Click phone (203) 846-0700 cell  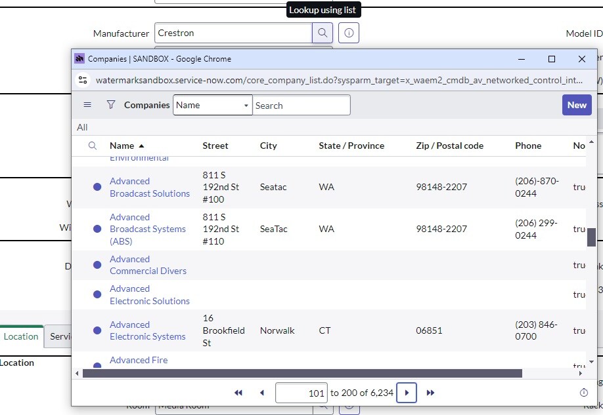click(536, 330)
